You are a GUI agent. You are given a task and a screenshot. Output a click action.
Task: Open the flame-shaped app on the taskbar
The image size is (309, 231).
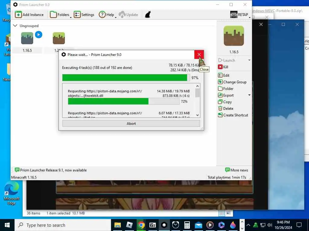233,225
